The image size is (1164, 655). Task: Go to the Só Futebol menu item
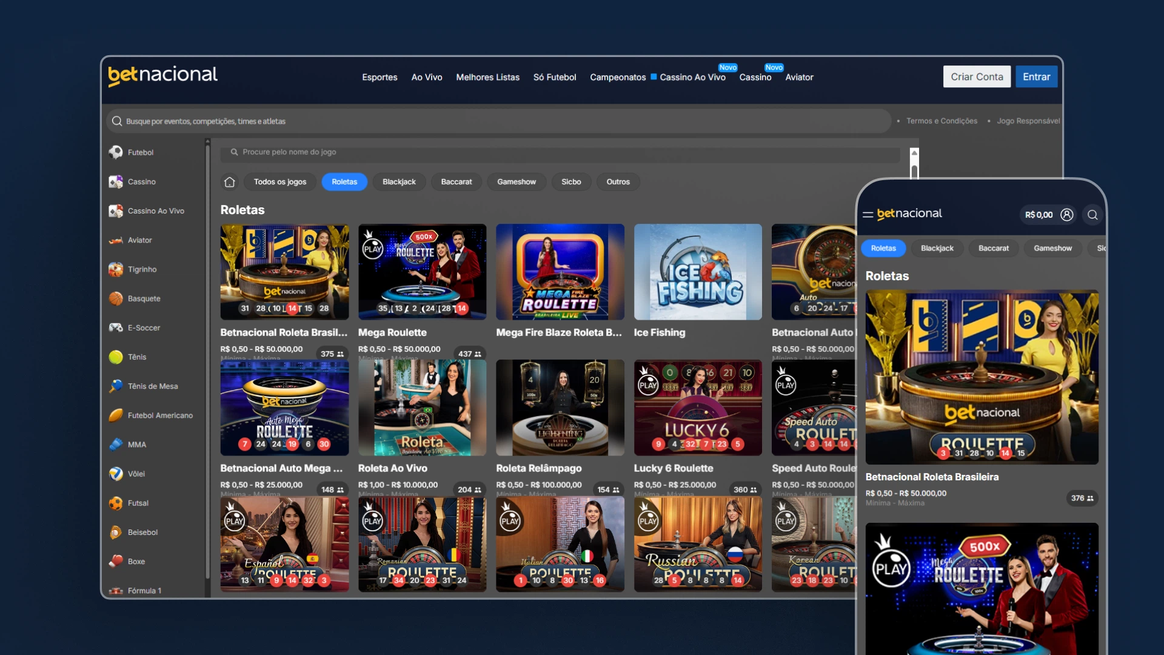pyautogui.click(x=555, y=77)
